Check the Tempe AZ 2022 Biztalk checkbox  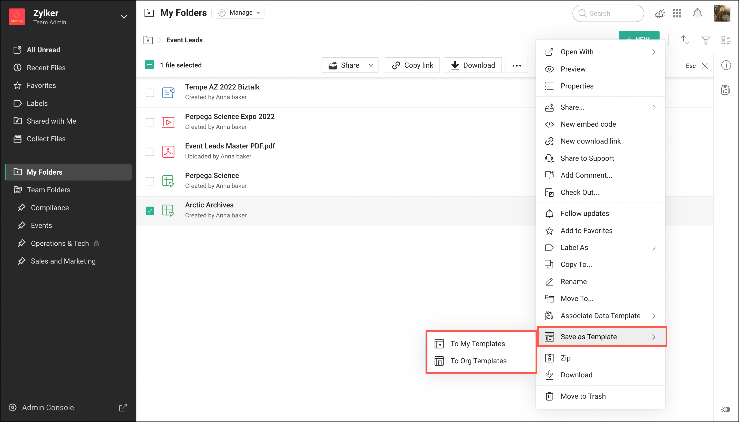[x=150, y=93]
